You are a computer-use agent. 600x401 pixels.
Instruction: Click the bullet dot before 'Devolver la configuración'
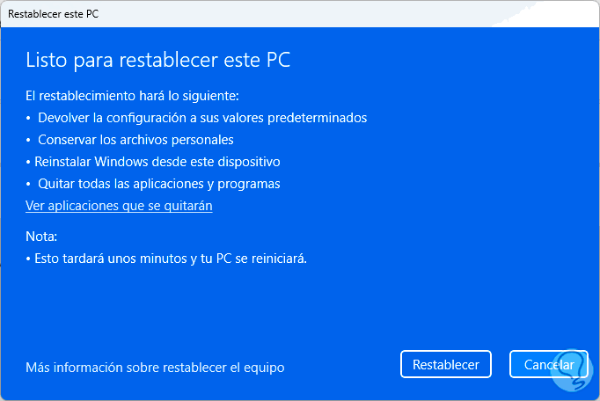tap(28, 118)
